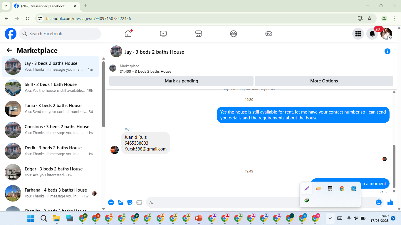The width and height of the screenshot is (401, 225).
Task: Click the Mark as pending button
Action: tap(181, 81)
